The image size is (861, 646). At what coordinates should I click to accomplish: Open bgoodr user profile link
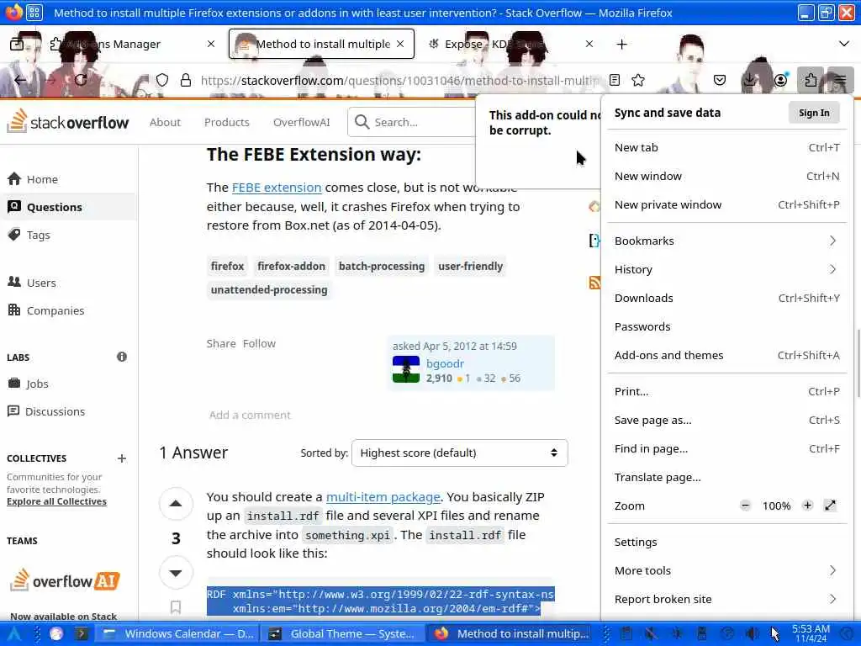pos(445,363)
